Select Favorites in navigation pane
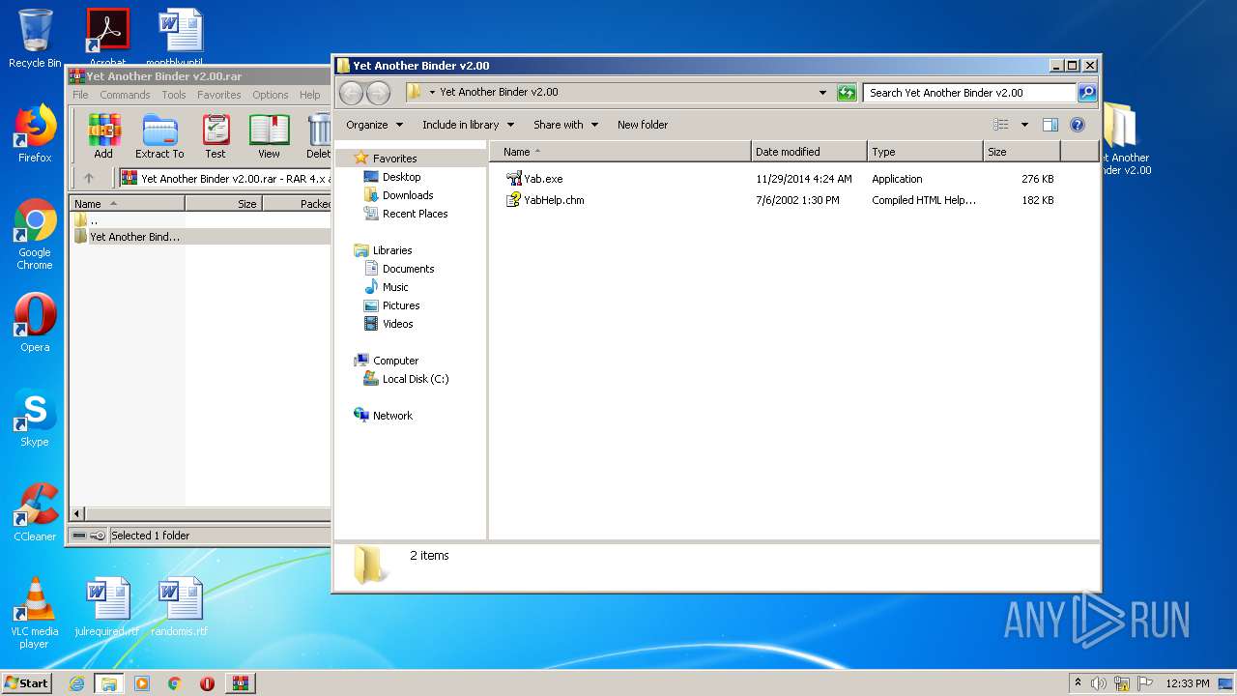 click(x=394, y=159)
